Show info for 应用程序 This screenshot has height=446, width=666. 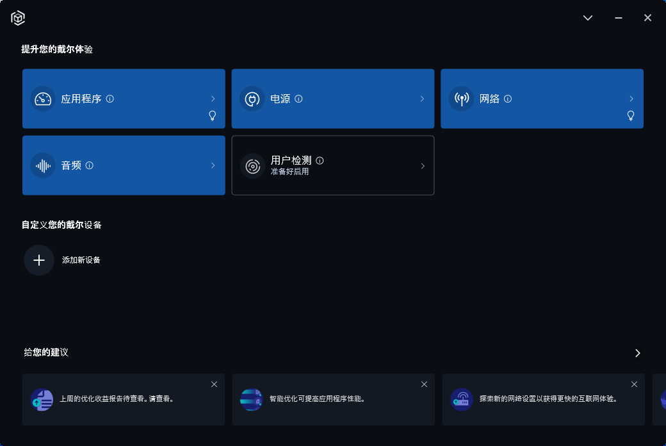(x=110, y=99)
